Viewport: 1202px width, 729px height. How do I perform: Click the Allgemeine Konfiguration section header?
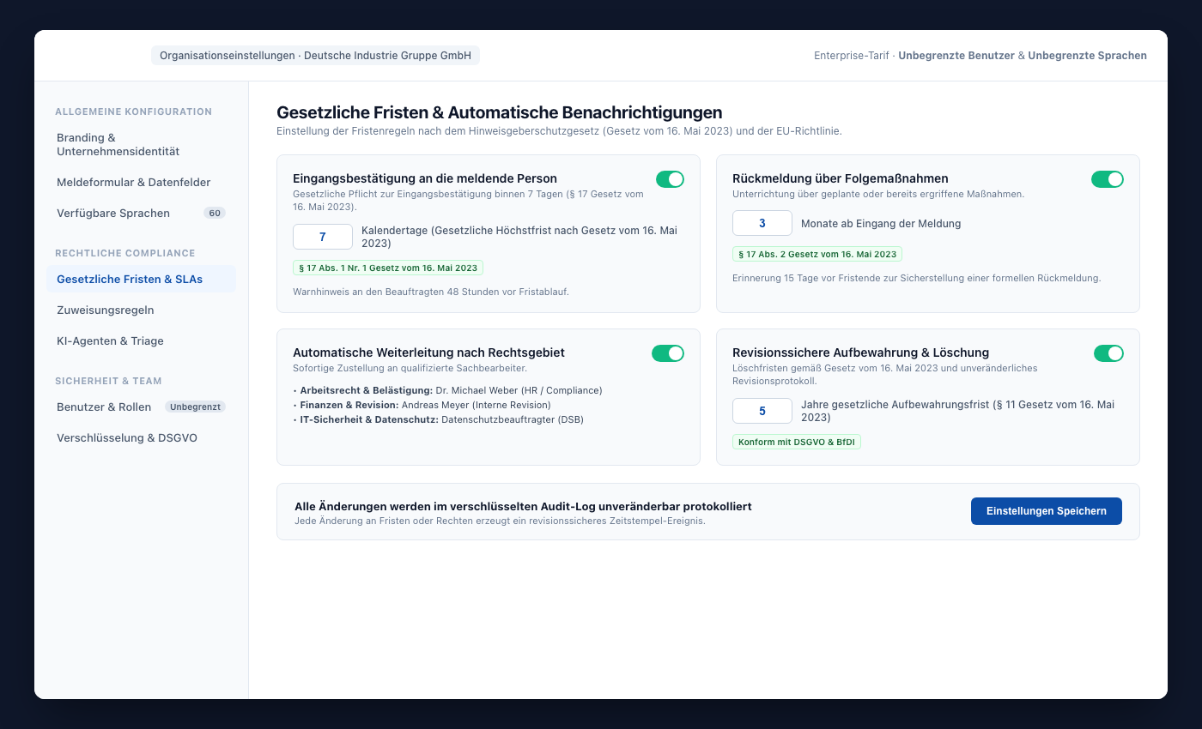133,111
